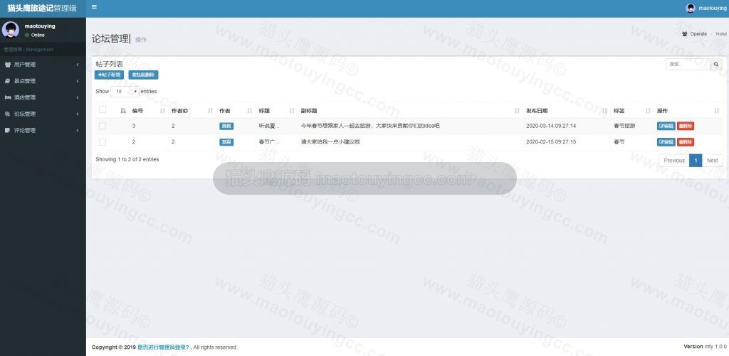Click the user avatar in the sidebar

[x=10, y=30]
